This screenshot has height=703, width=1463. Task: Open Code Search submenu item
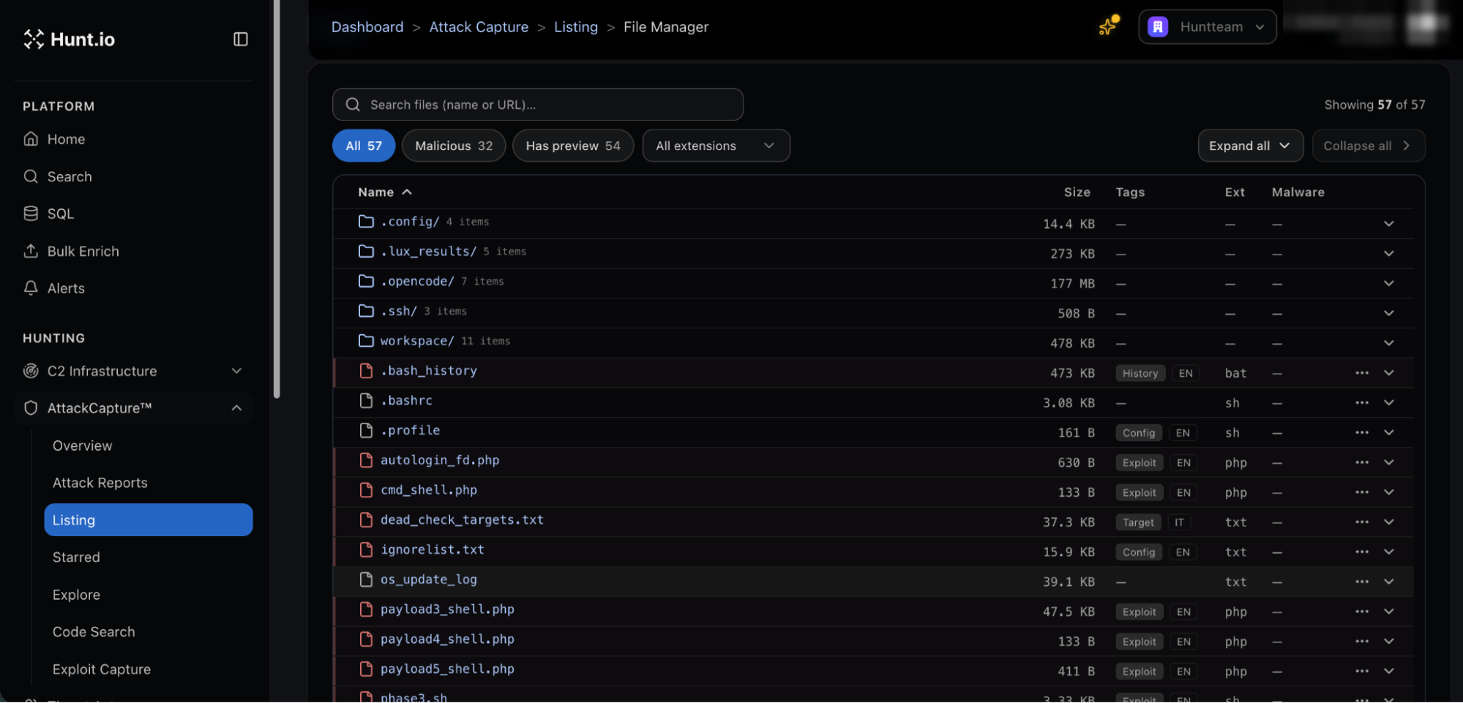pyautogui.click(x=94, y=632)
